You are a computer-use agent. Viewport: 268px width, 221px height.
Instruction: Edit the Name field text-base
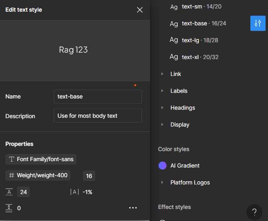click(x=98, y=96)
